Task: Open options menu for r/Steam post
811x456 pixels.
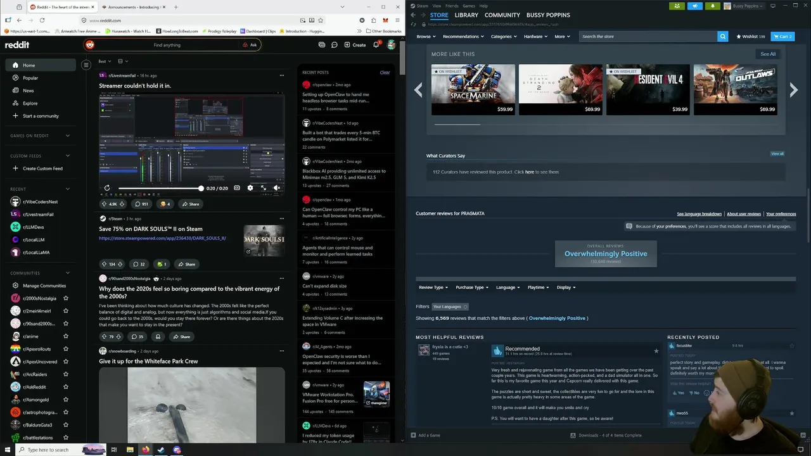Action: click(282, 218)
